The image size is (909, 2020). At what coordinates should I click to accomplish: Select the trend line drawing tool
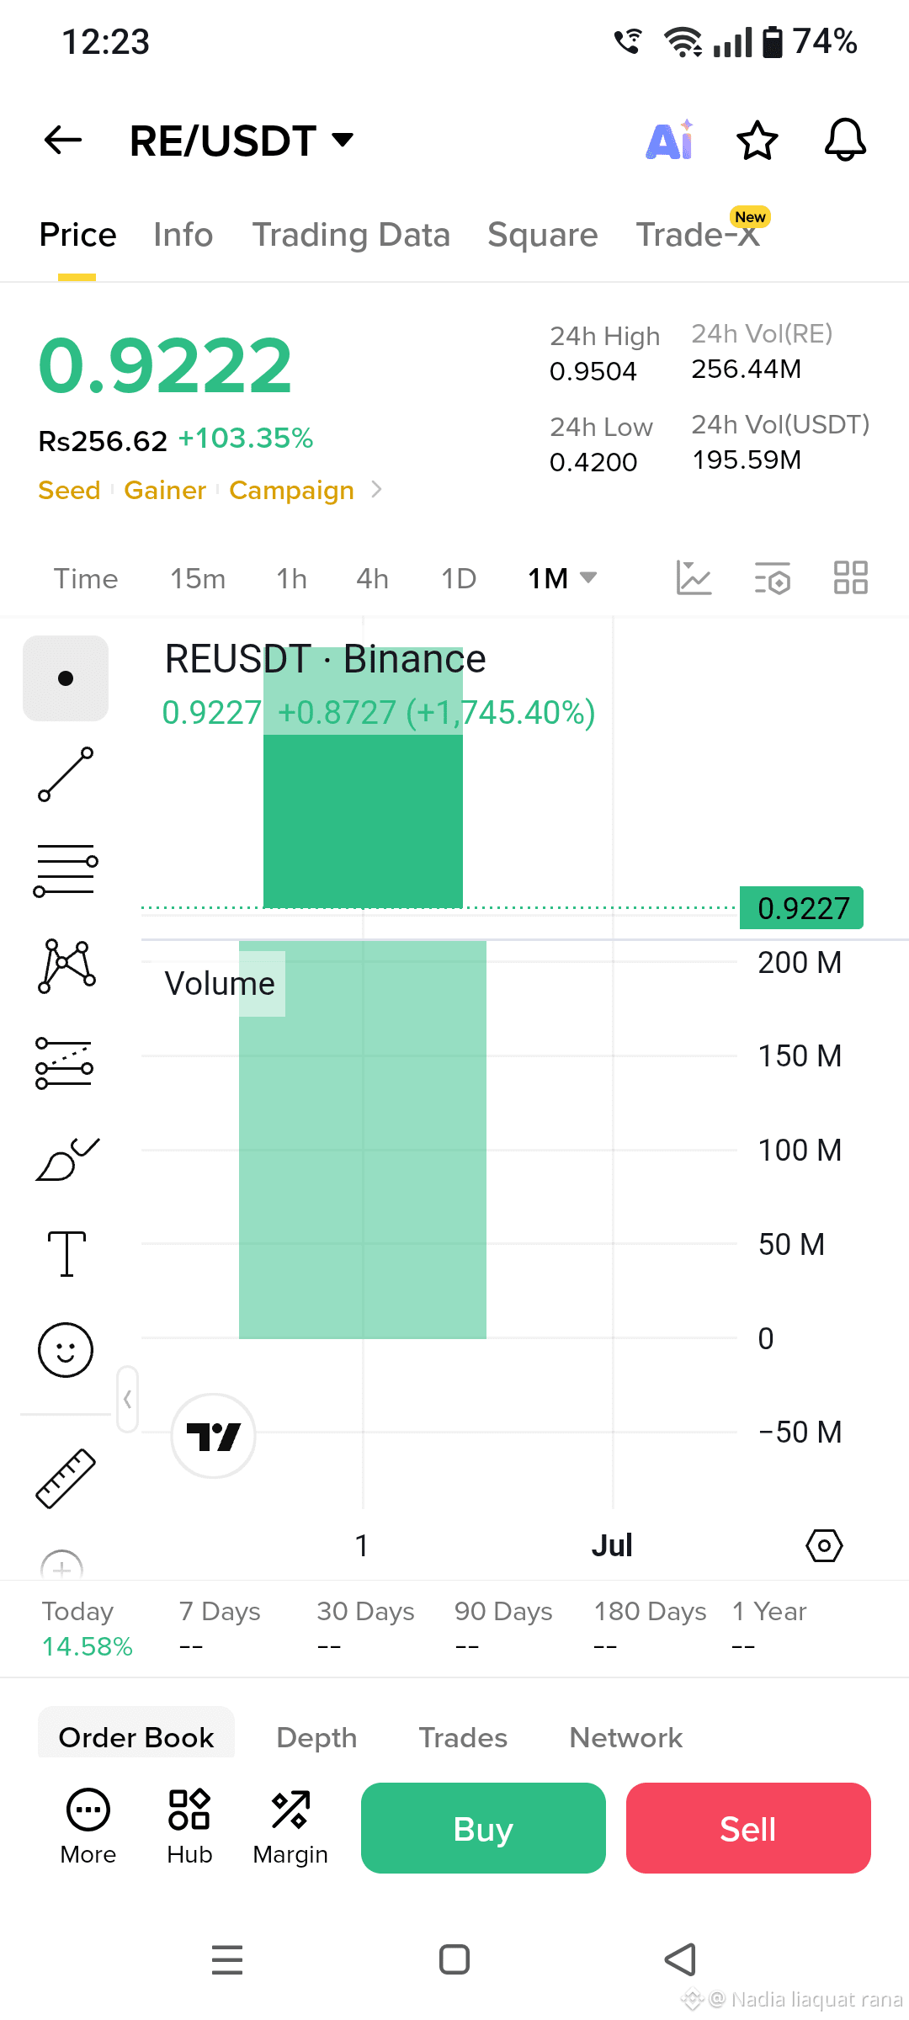(66, 774)
